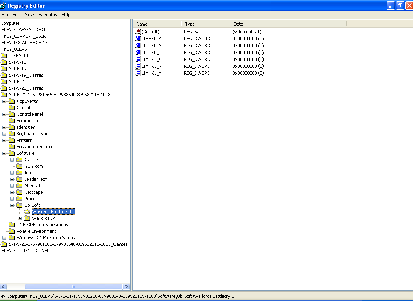413x301 pixels.
Task: Click the .DEFAULT folder icon
Action: pos(4,56)
